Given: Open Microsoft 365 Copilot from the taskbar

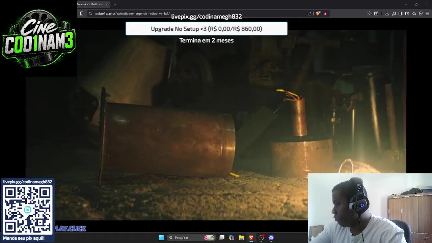Looking at the screenshot, I should coord(232,238).
